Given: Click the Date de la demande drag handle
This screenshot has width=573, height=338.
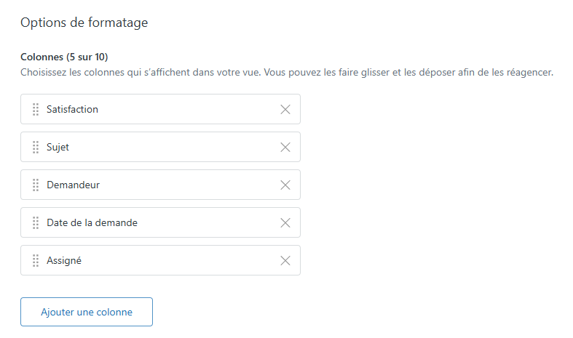Looking at the screenshot, I should 36,222.
